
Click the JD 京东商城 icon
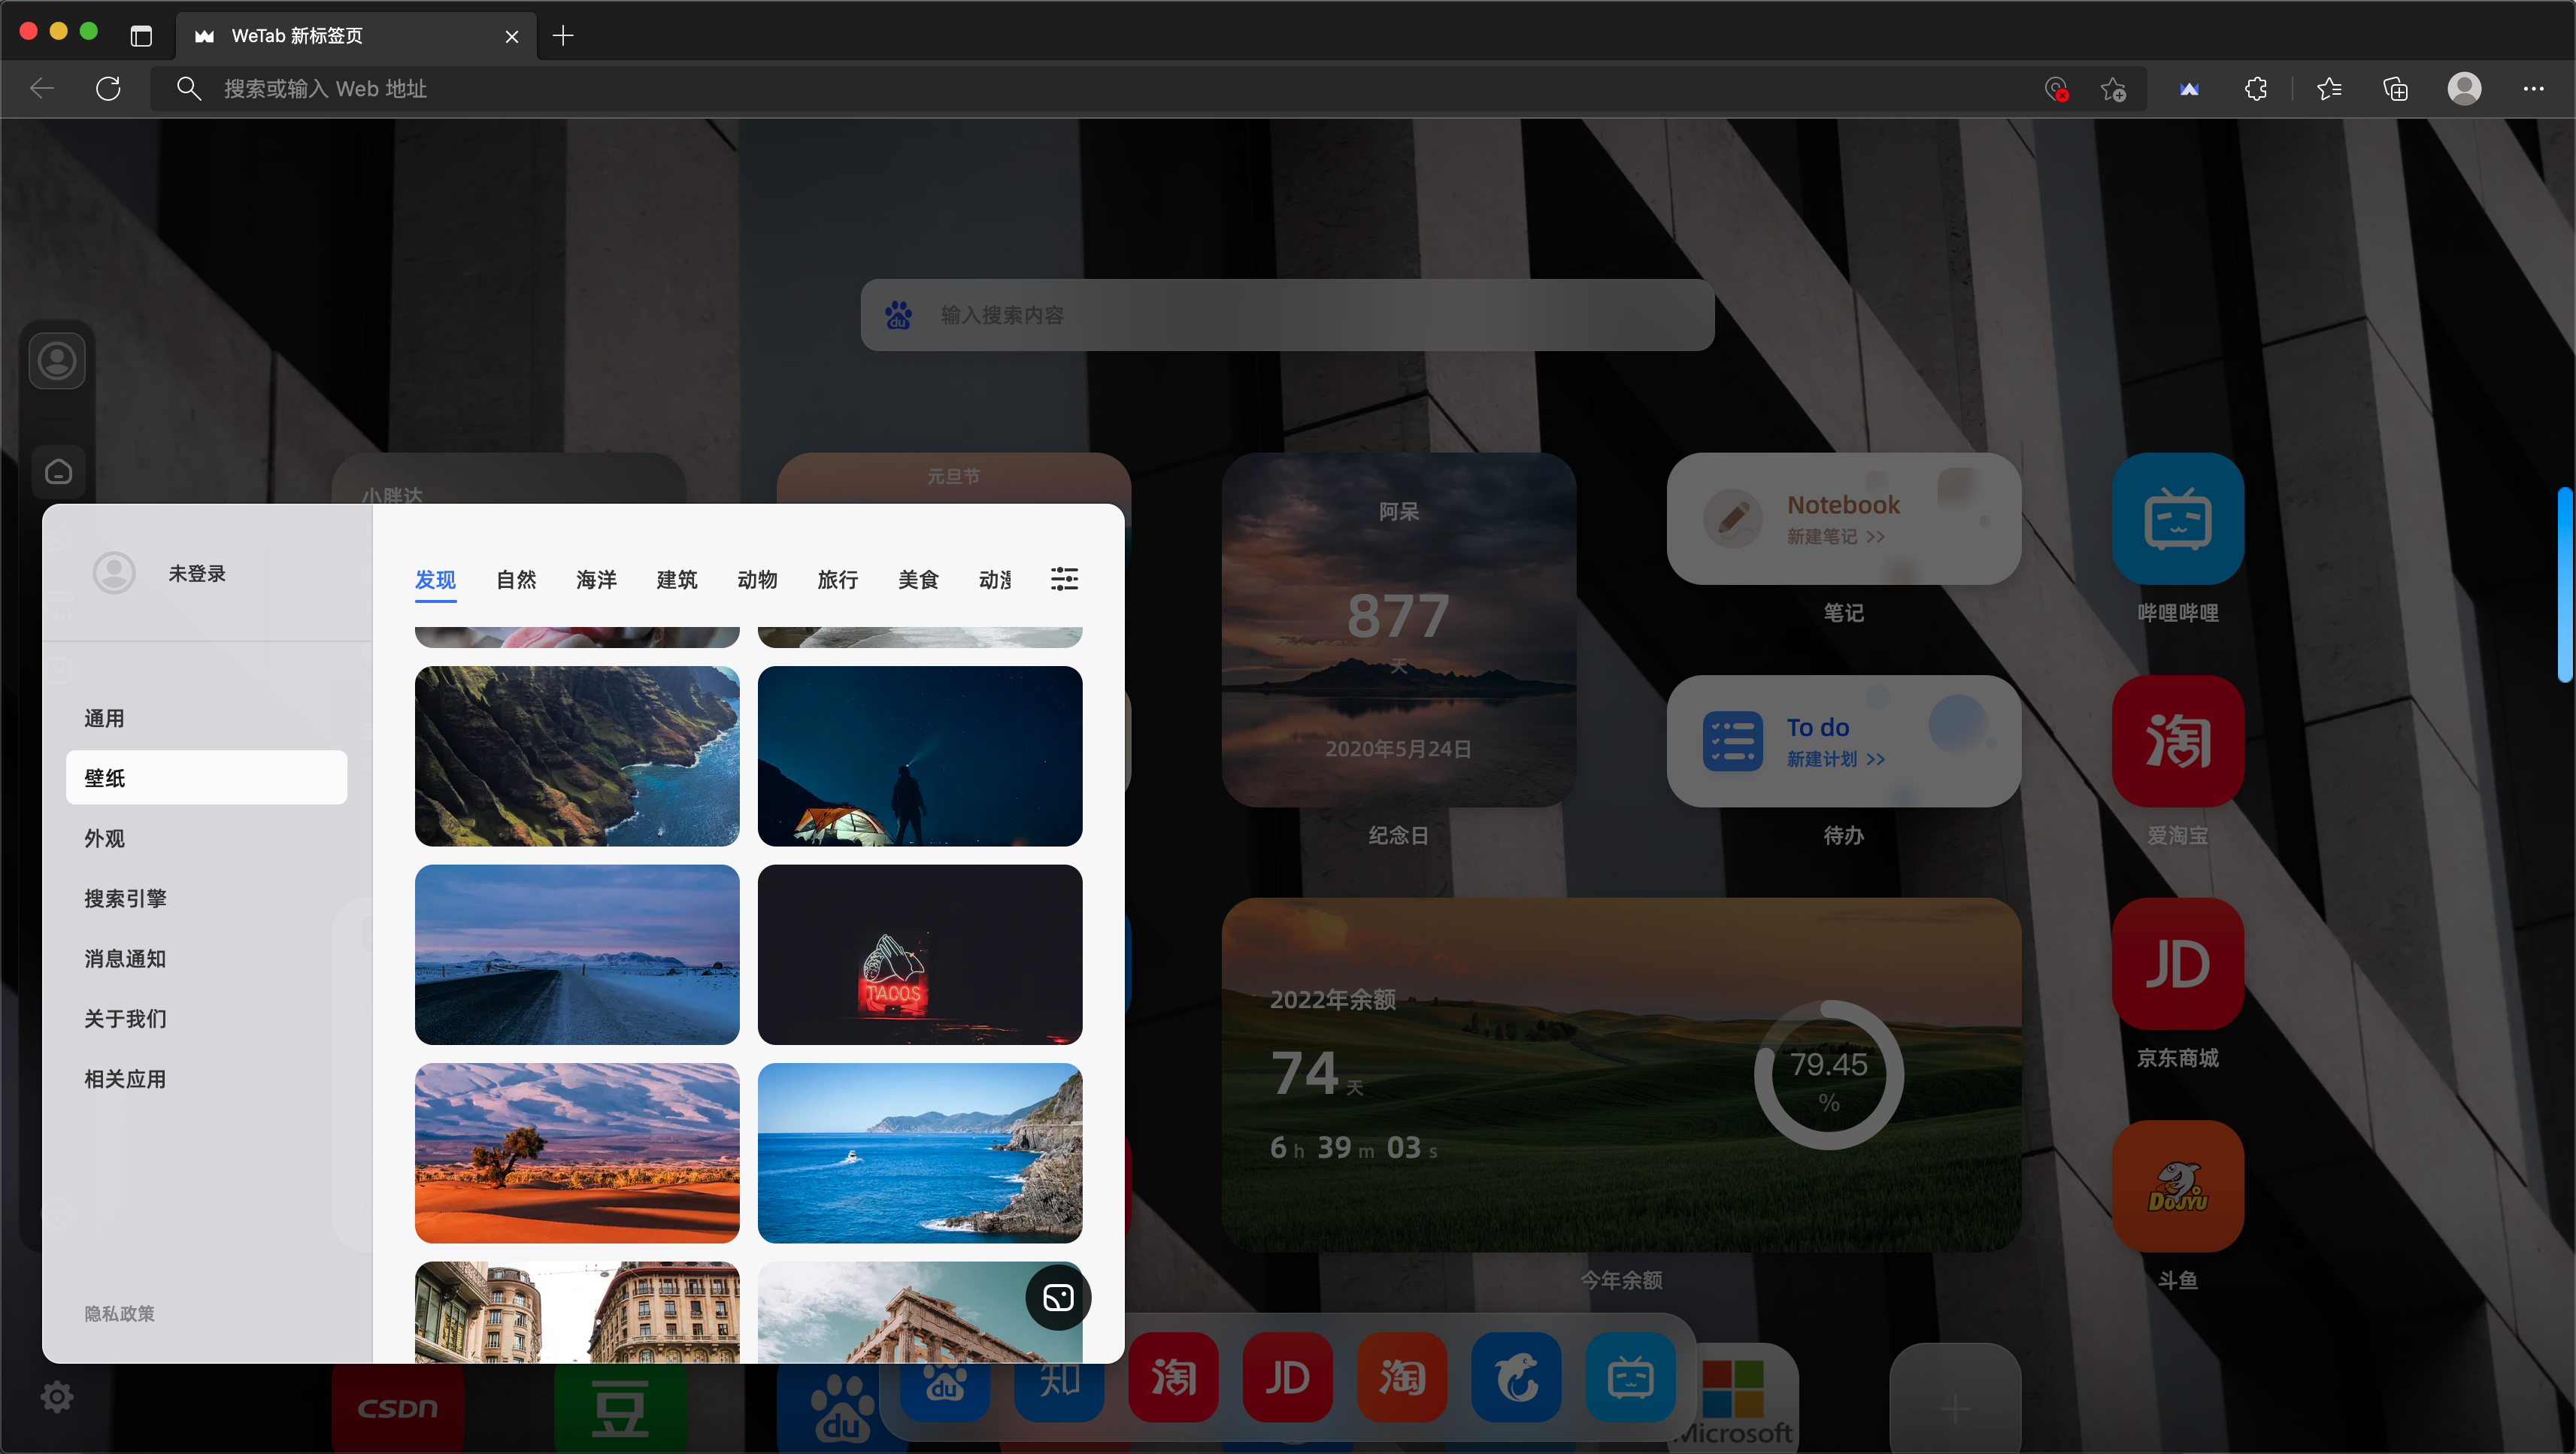coord(2177,964)
